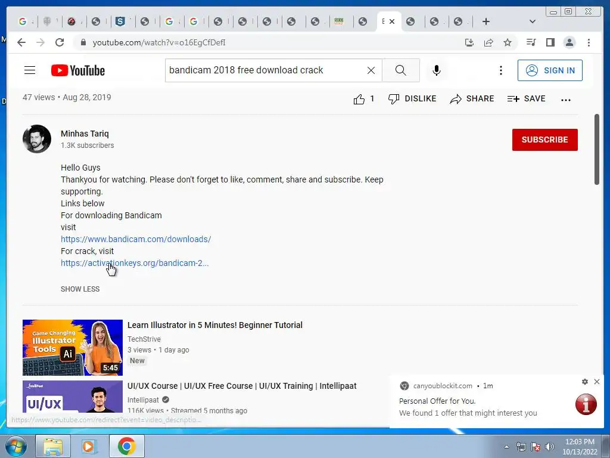Image resolution: width=610 pixels, height=458 pixels.
Task: Click the address bar URL
Action: coord(158,42)
